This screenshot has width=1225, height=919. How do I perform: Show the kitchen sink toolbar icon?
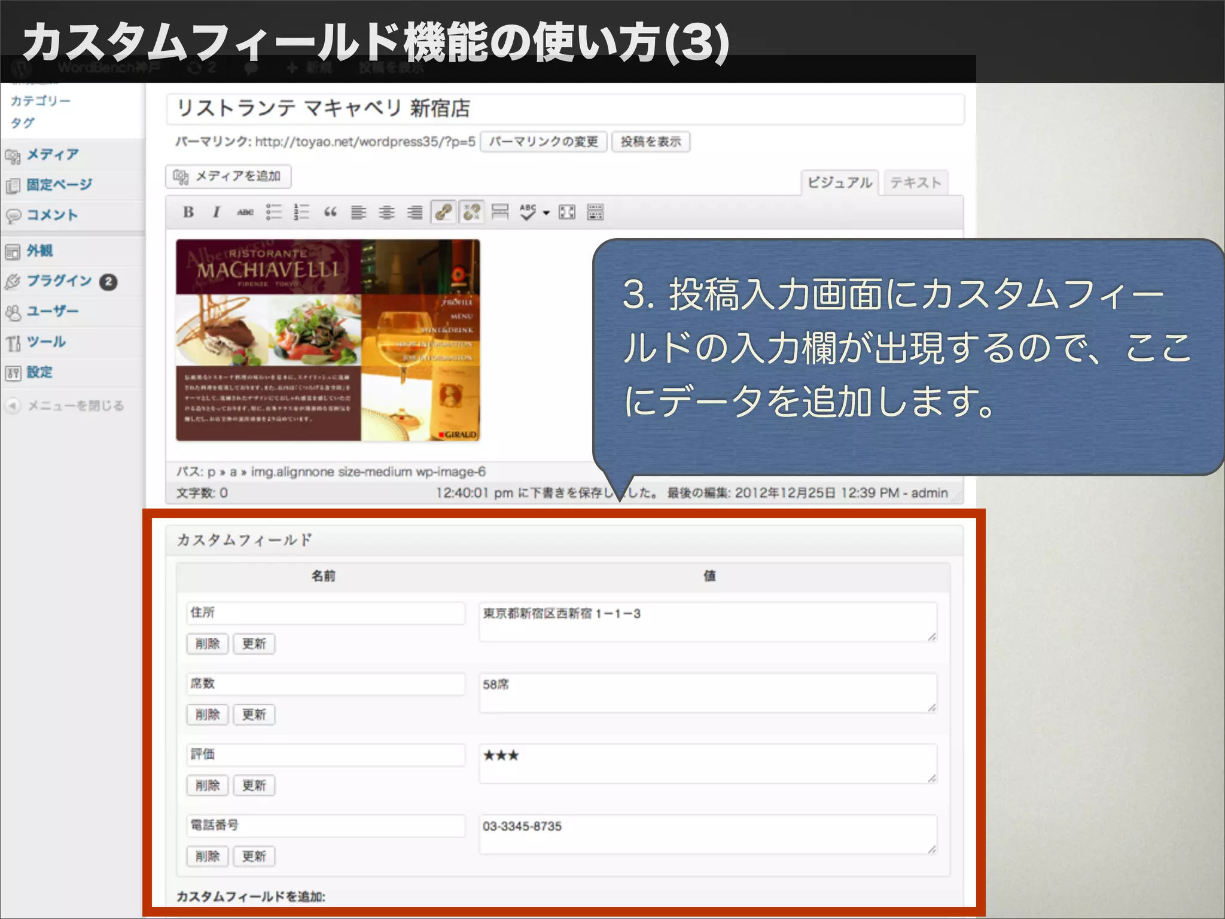tap(595, 212)
